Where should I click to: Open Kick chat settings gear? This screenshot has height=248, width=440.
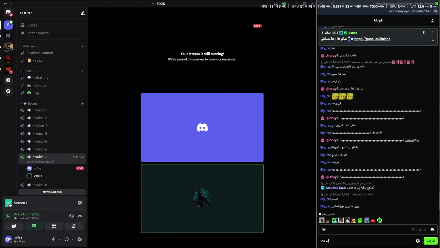point(418,241)
